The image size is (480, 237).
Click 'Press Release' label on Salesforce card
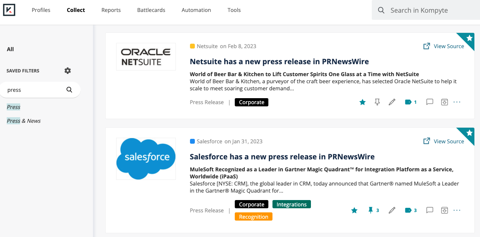[x=207, y=211]
